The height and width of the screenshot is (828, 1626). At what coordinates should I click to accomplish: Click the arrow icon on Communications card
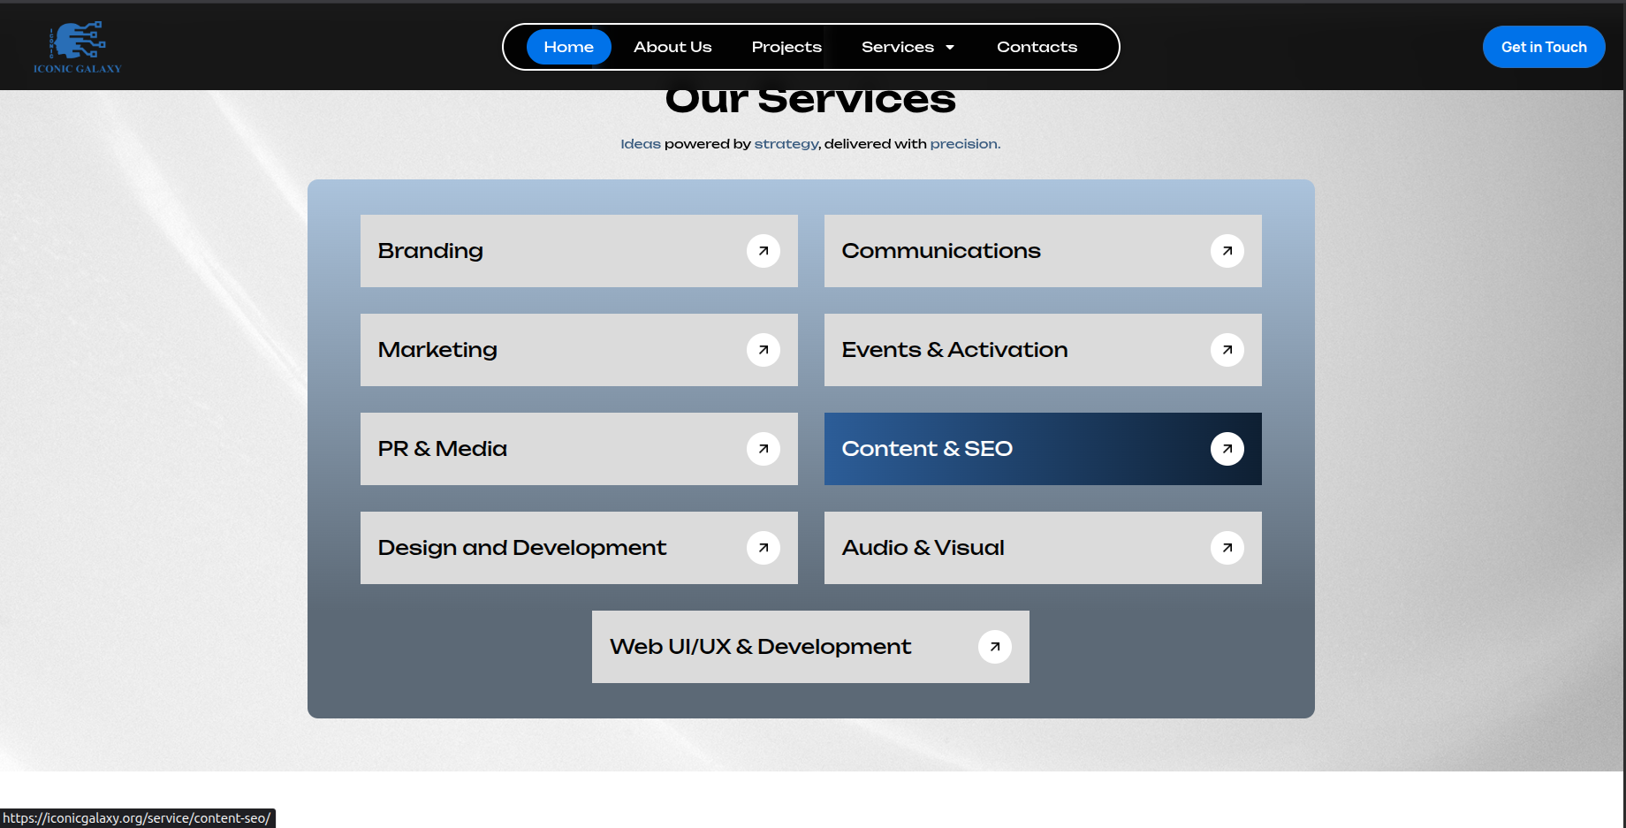(1227, 251)
